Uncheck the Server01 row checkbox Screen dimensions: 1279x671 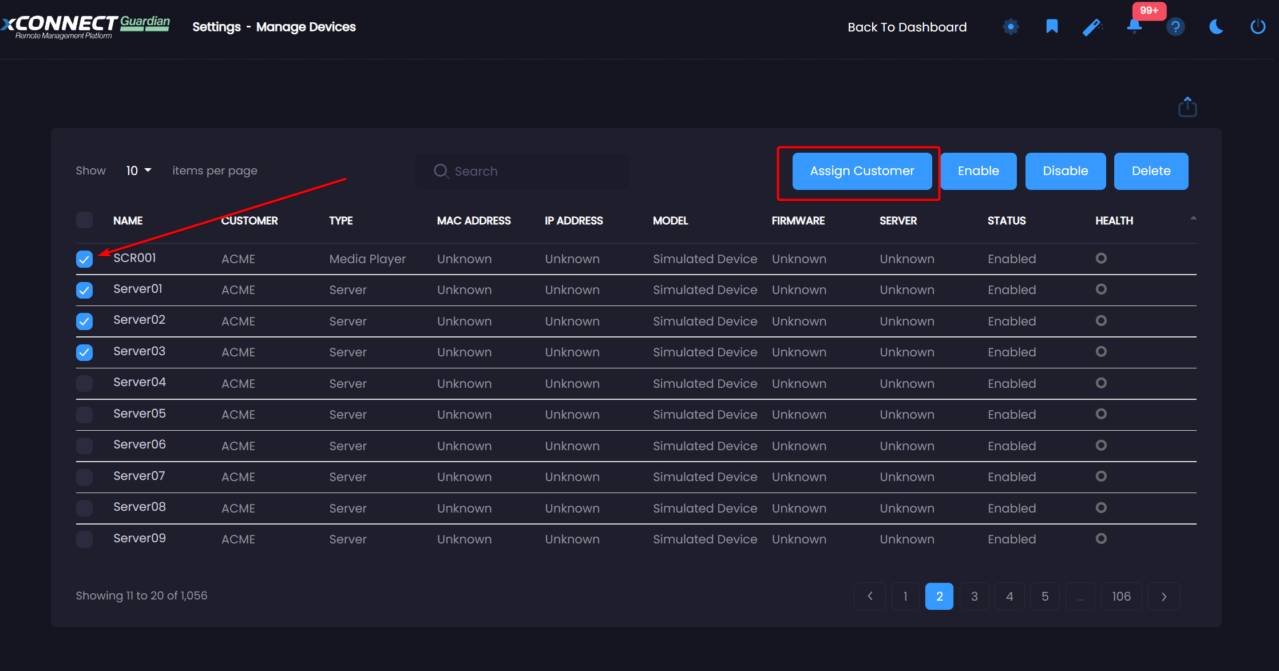point(84,290)
